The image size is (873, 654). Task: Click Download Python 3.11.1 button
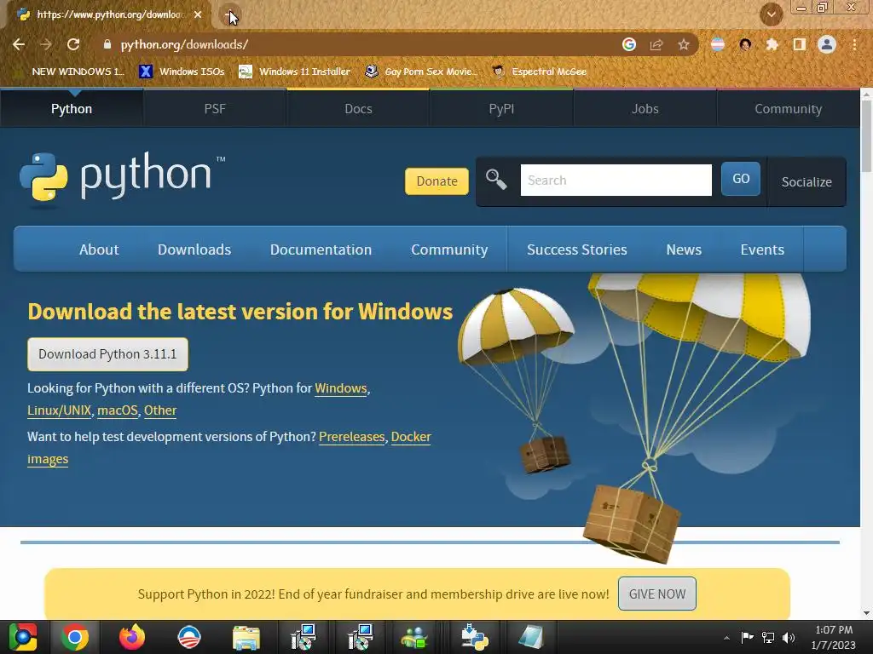[x=107, y=354]
